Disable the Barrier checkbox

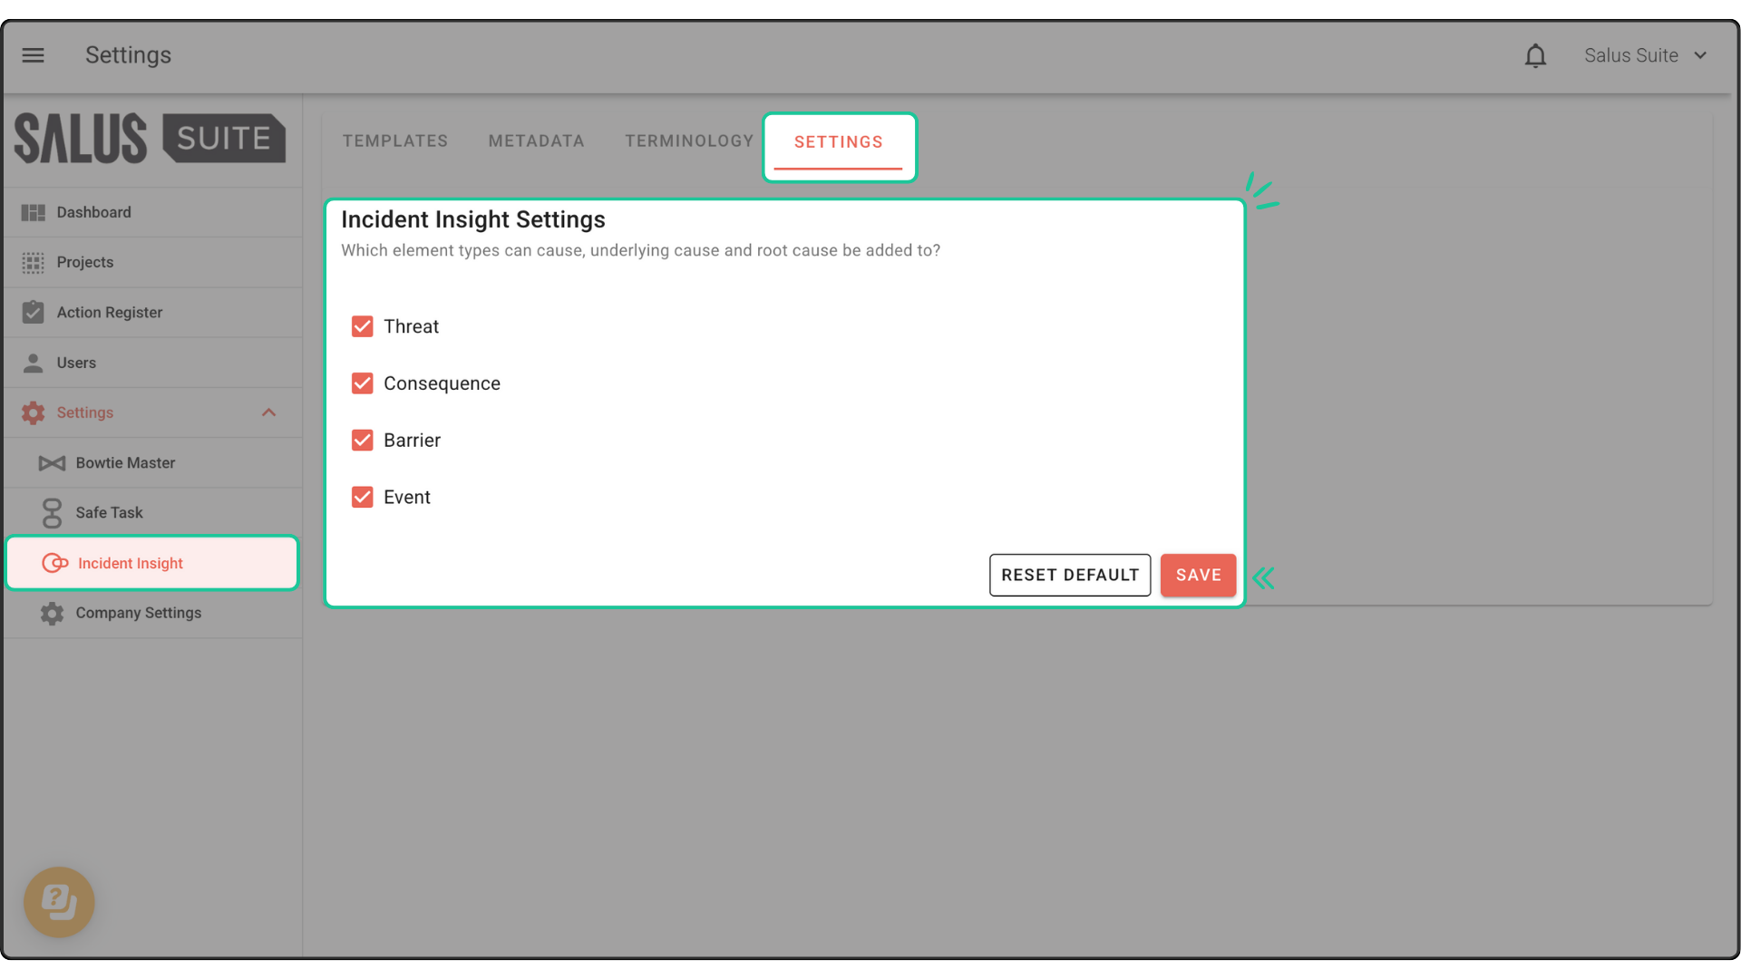363,441
